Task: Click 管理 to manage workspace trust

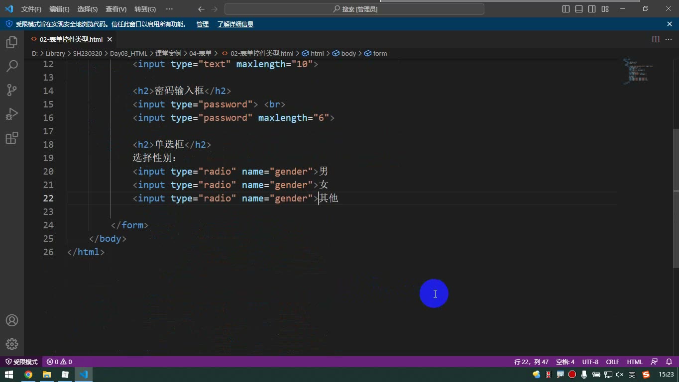Action: tap(202, 24)
